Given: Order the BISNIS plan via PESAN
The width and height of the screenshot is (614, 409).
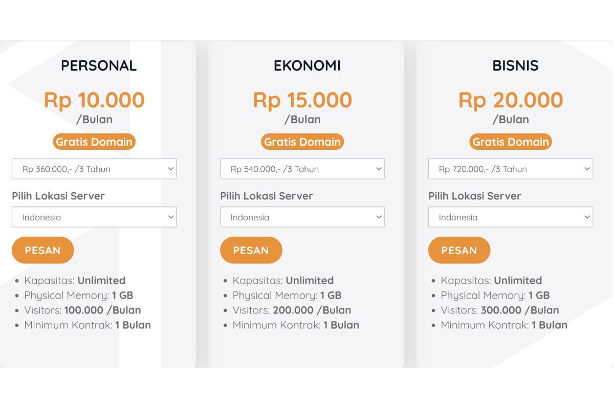Looking at the screenshot, I should coord(459,250).
